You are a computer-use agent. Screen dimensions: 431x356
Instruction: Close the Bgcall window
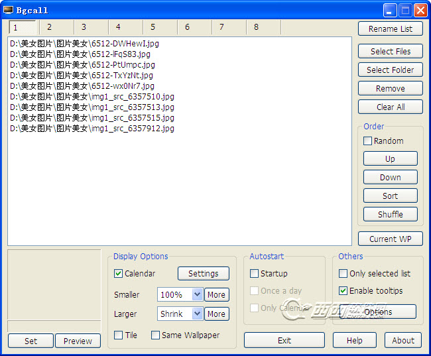tap(420, 11)
